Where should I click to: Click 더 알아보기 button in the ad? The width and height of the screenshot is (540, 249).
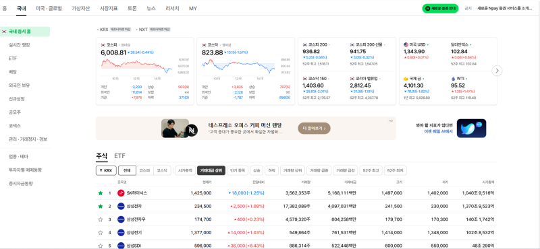pos(314,129)
